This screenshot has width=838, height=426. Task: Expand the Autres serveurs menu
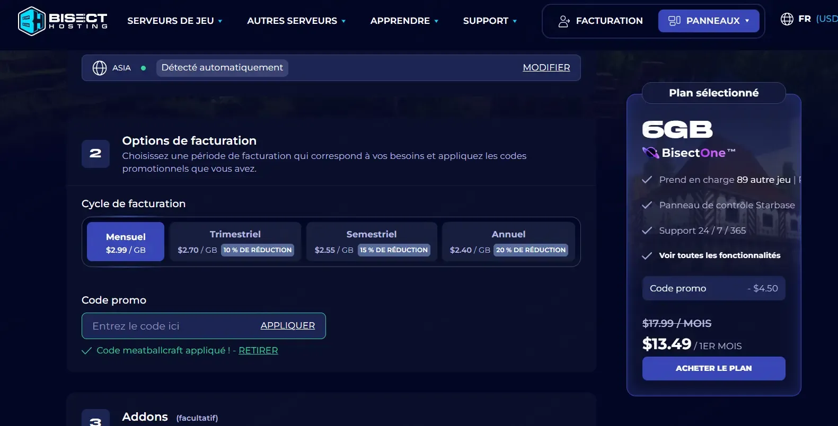(296, 21)
